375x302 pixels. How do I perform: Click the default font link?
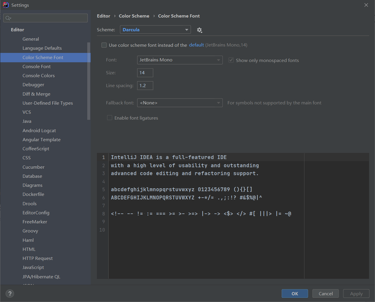pyautogui.click(x=196, y=45)
